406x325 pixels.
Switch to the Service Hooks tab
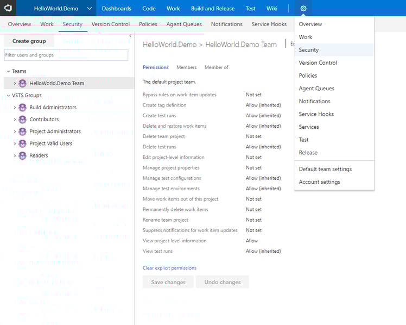coord(269,24)
